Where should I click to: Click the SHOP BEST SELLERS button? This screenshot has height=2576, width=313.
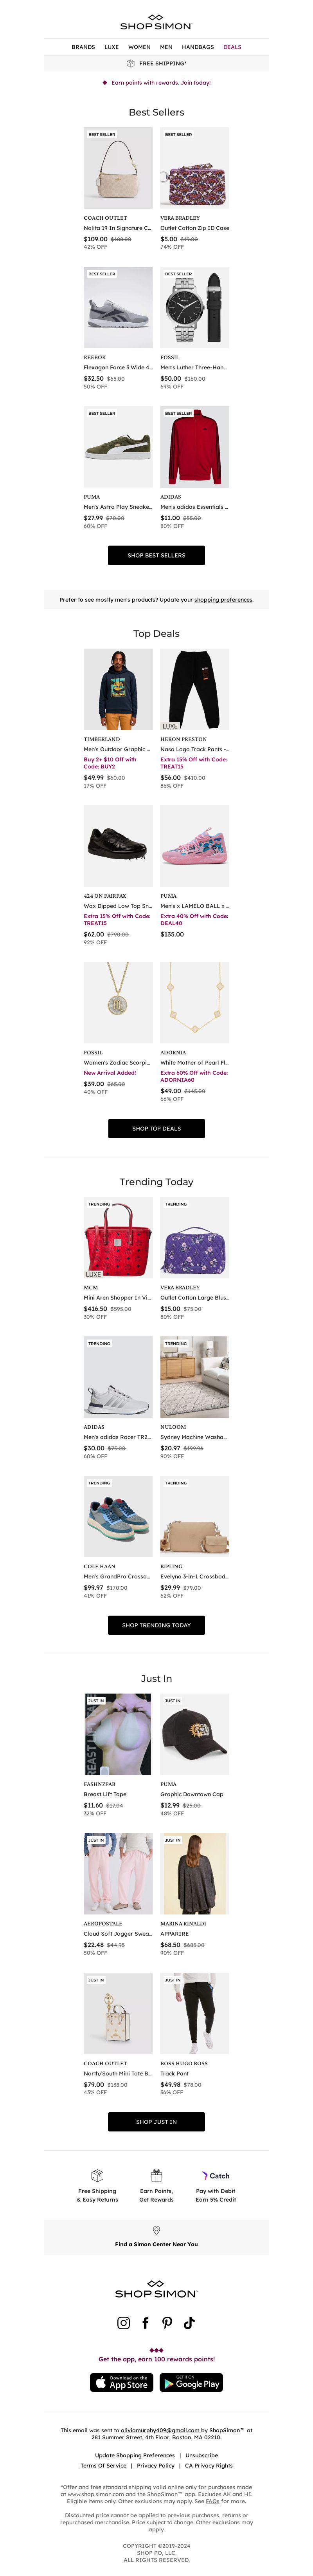156,555
